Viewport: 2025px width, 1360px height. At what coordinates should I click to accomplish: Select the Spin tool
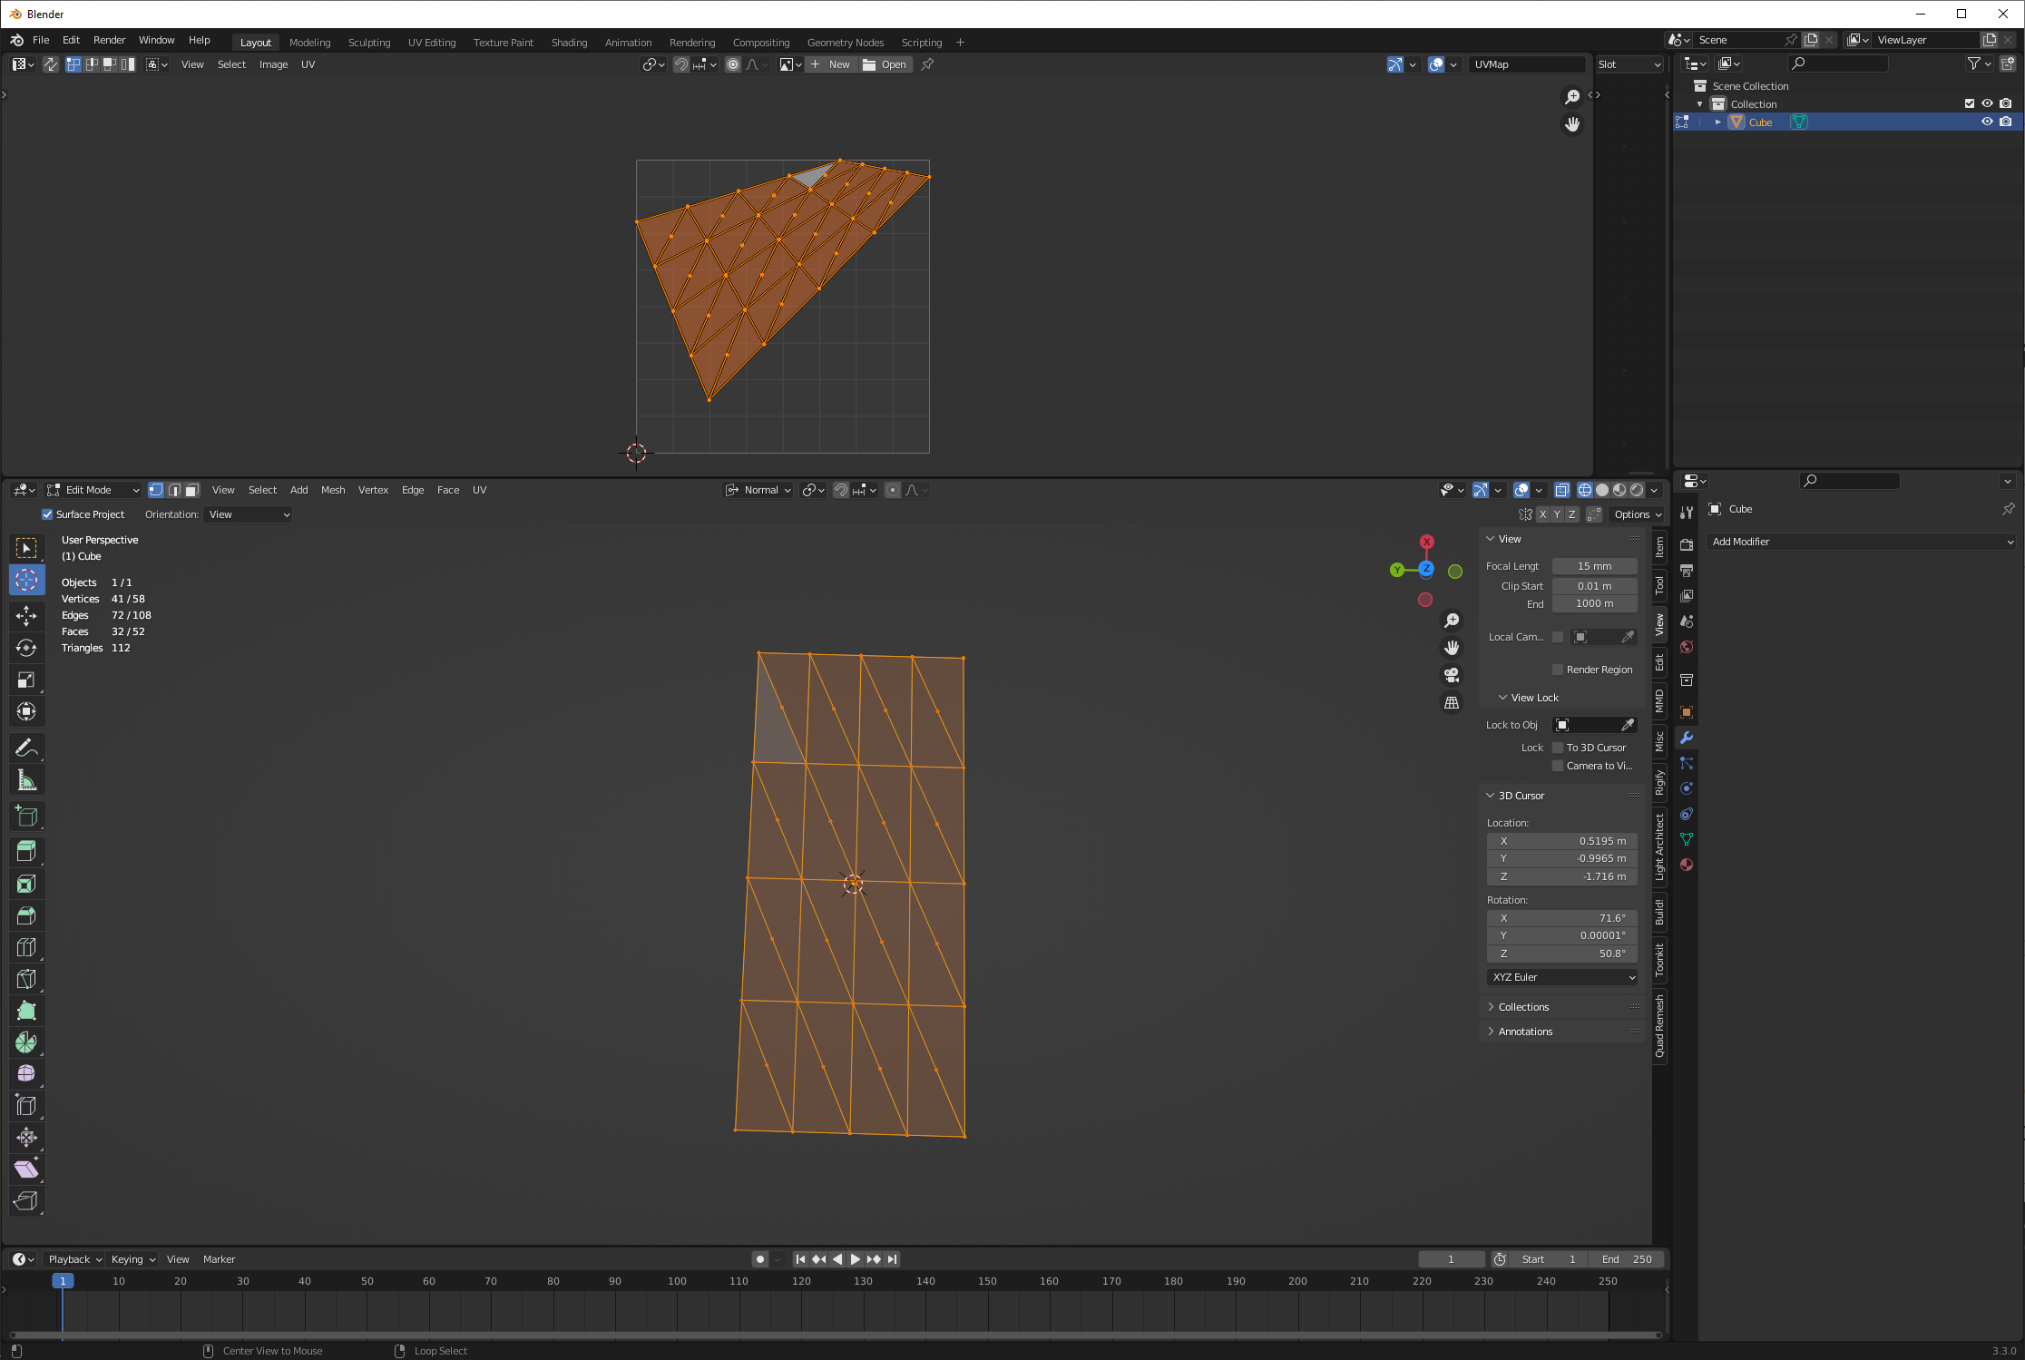click(26, 1042)
